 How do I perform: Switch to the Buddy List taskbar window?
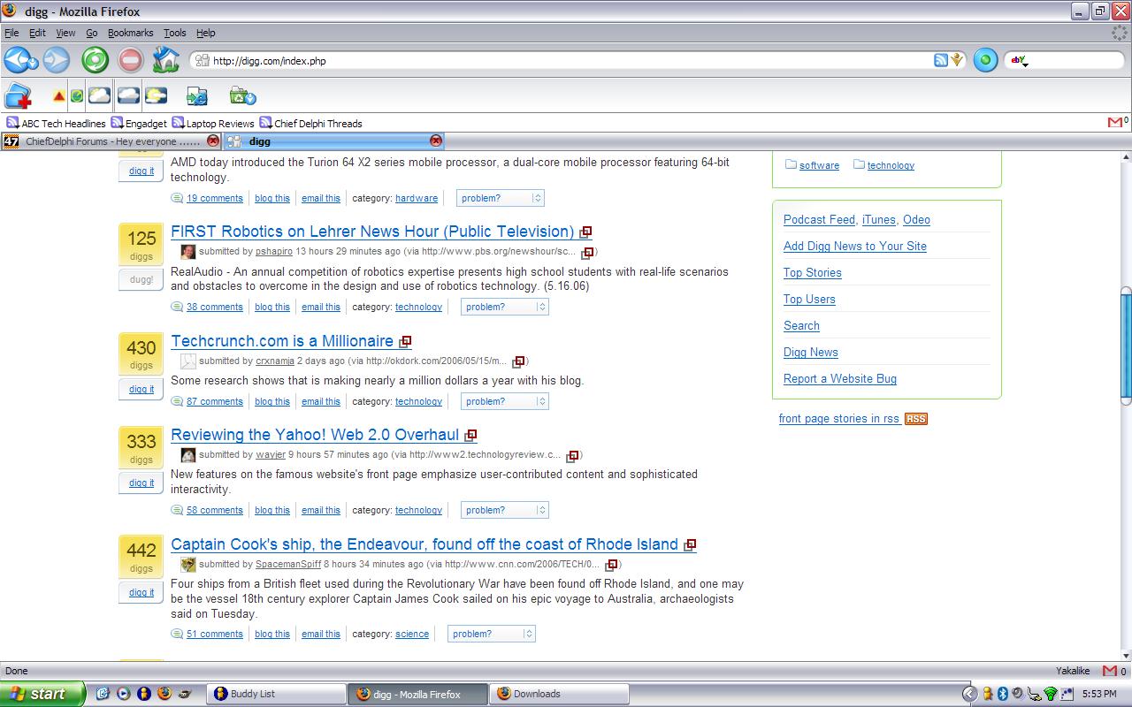tap(275, 694)
